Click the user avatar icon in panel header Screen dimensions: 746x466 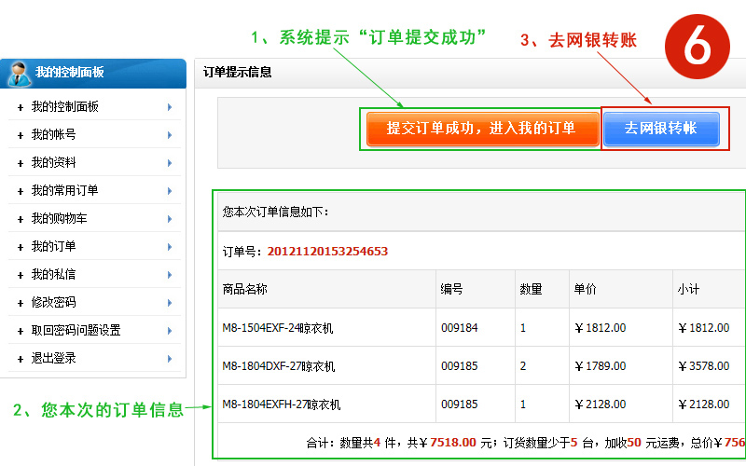tap(19, 74)
